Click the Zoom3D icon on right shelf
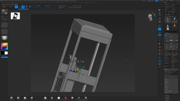The height and width of the screenshot is (101, 180). [159, 47]
